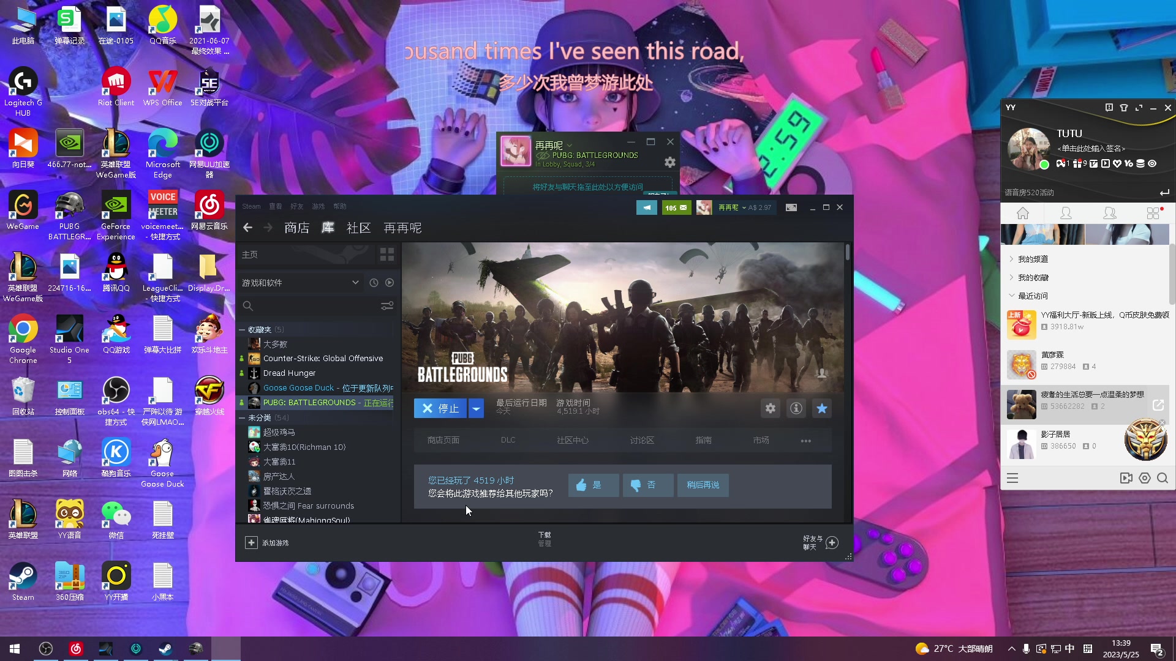1176x661 pixels.
Task: Open the settings gear in the friends chat window
Action: click(670, 162)
